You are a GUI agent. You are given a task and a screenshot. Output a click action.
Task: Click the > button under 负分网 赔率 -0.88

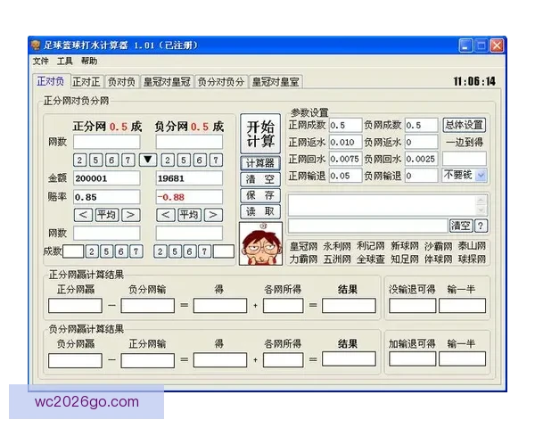click(213, 215)
